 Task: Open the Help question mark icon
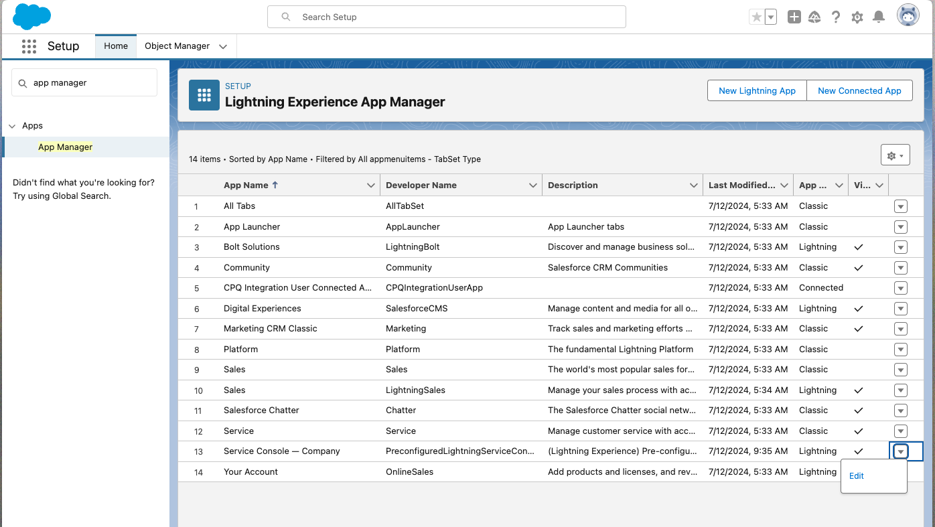tap(836, 16)
